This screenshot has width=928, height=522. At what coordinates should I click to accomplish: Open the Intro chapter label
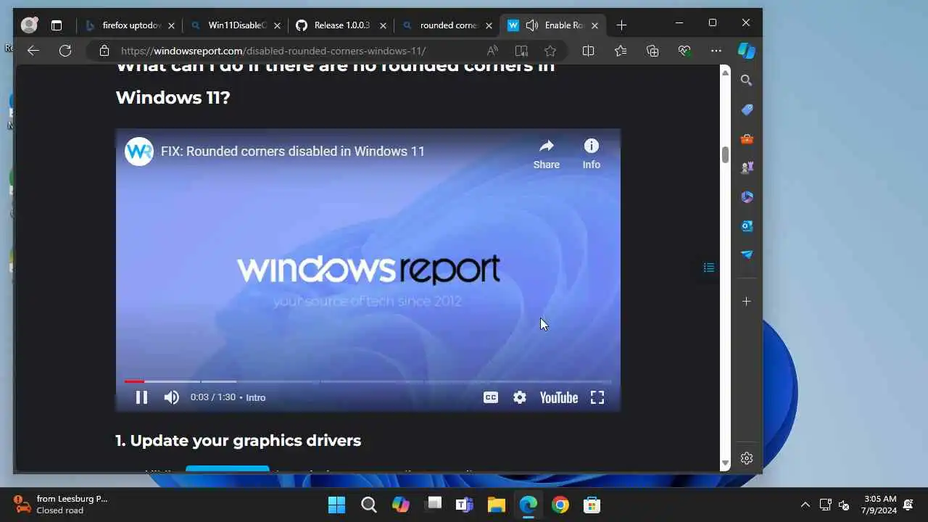pos(256,397)
